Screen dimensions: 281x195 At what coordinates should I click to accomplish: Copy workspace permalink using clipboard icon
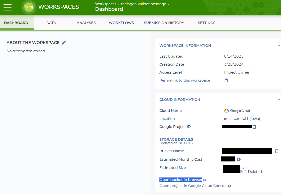click(x=226, y=80)
